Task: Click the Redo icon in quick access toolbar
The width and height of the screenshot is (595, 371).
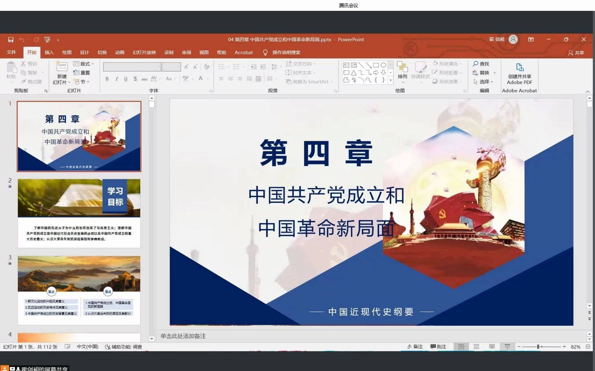Action: click(36, 39)
